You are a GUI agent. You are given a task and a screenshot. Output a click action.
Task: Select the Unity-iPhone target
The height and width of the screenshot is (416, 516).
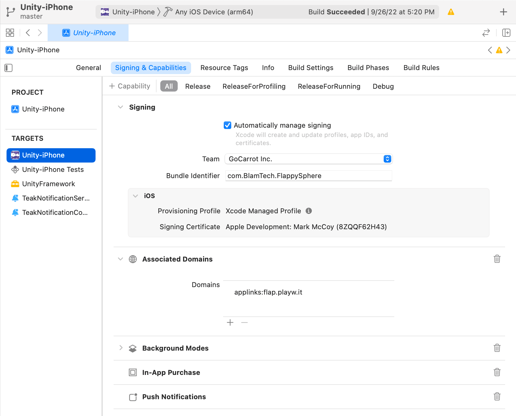click(x=51, y=155)
